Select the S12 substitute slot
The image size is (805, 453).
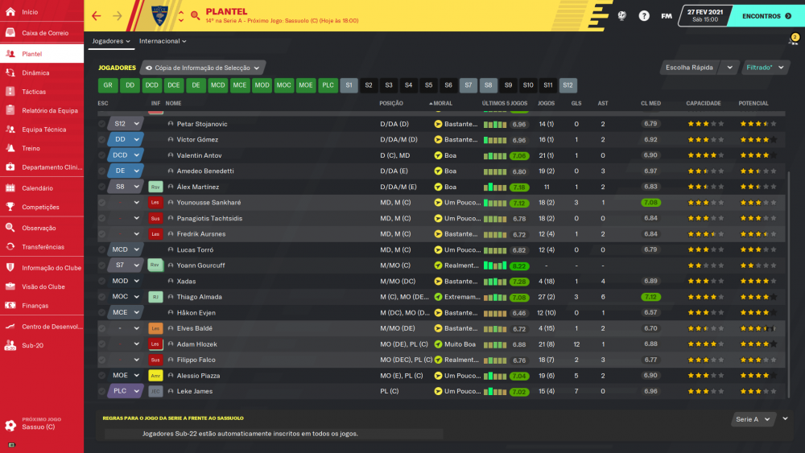tap(568, 85)
